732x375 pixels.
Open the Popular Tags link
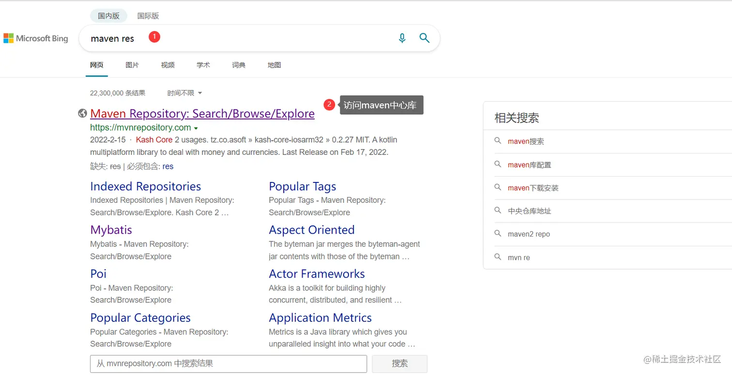pyautogui.click(x=303, y=186)
